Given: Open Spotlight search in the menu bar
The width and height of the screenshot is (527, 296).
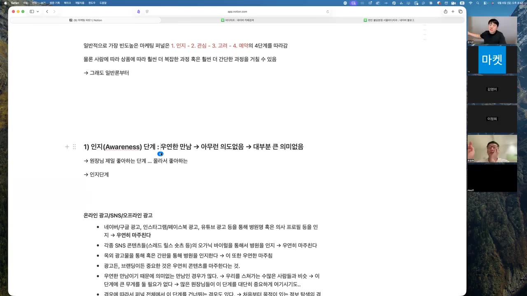Looking at the screenshot, I should tap(478, 2).
